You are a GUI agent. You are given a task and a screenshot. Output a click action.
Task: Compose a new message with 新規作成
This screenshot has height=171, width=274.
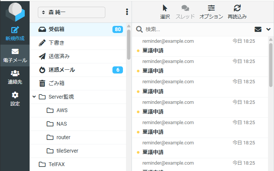pos(15,34)
